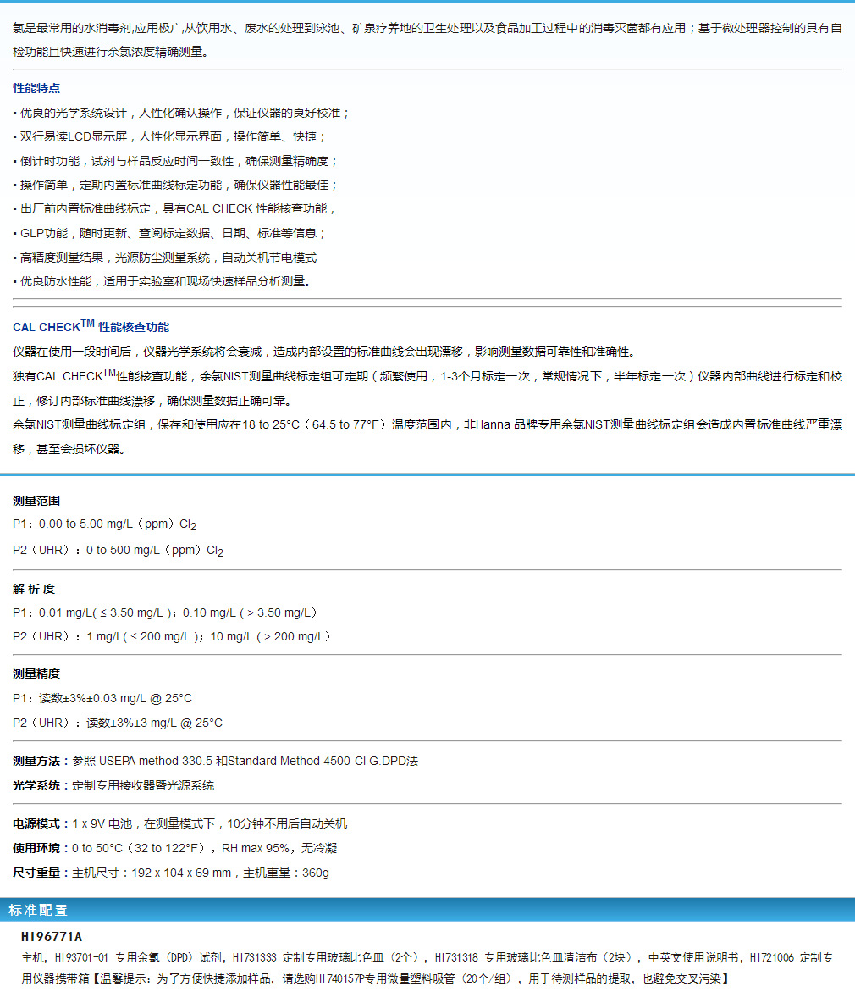The width and height of the screenshot is (855, 992).
Task: Click the P1 读数±3%±0.03 mg/L accuracy line
Action: [x=102, y=698]
